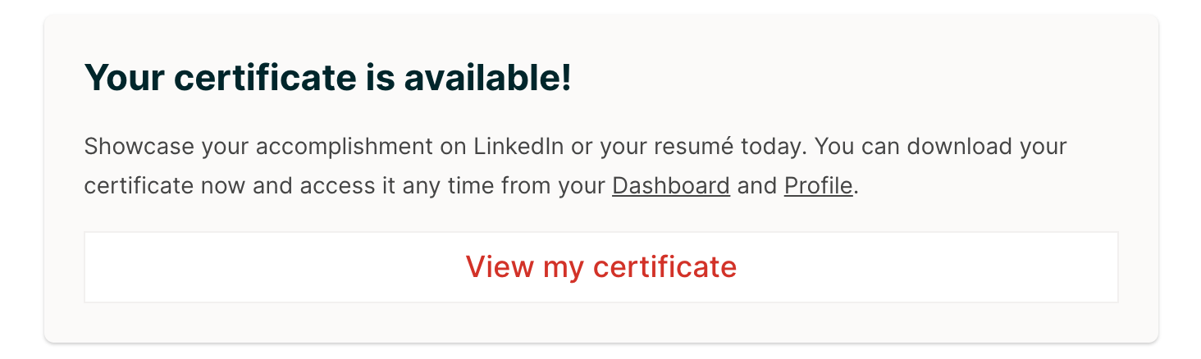Viewport: 1201px width, 359px height.
Task: Open the Dashboard link
Action: 671,186
